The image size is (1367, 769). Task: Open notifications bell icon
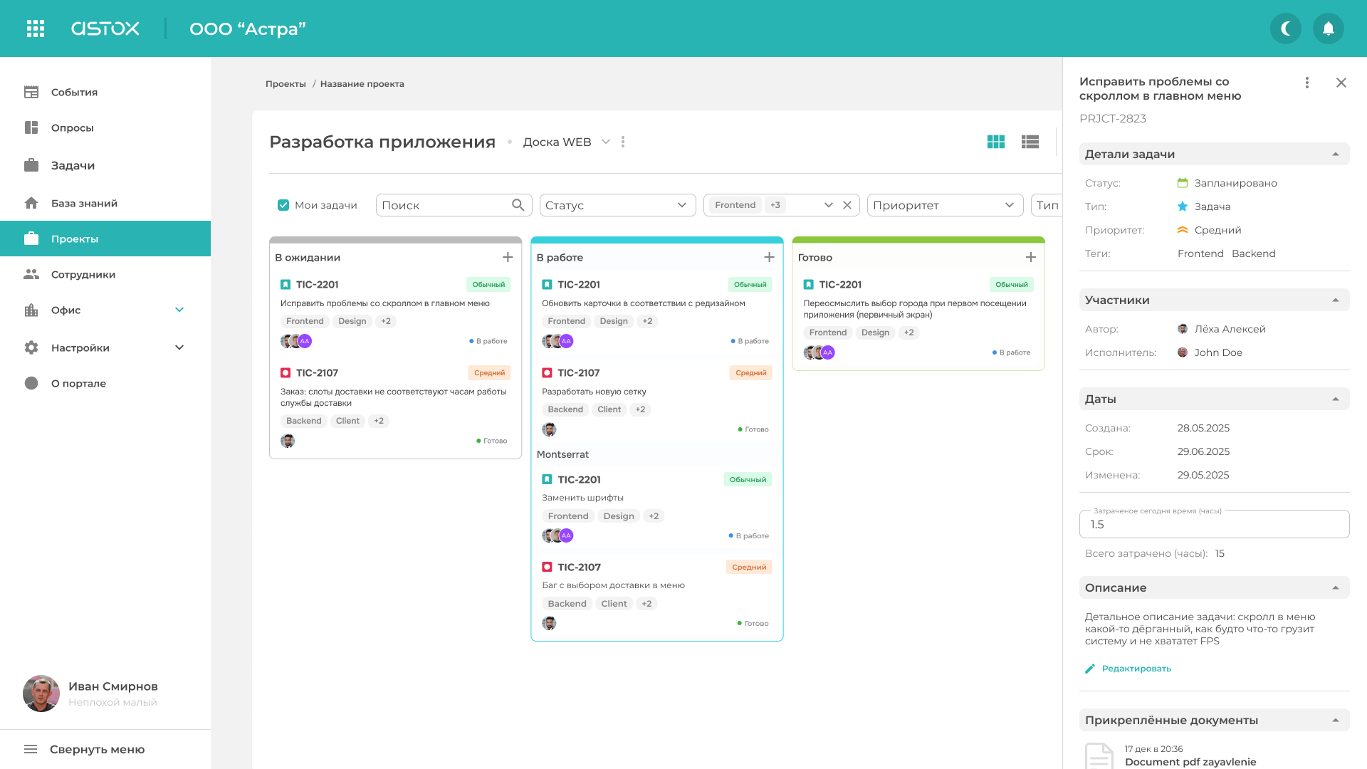[1328, 28]
